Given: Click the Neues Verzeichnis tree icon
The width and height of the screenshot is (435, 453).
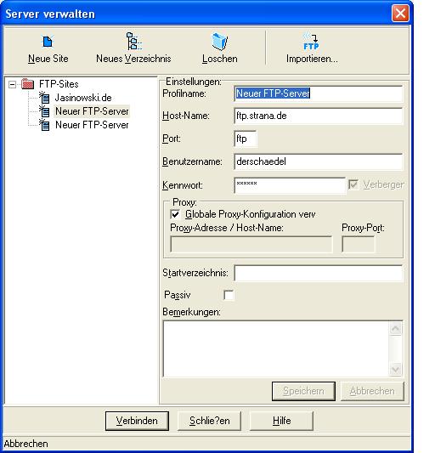Looking at the screenshot, I should pos(133,41).
